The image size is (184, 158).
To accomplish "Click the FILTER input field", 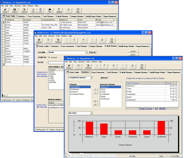I will tap(56, 62).
